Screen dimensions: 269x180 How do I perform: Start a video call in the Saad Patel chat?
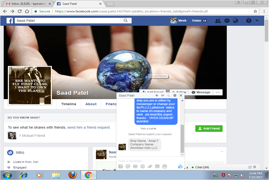163,95
